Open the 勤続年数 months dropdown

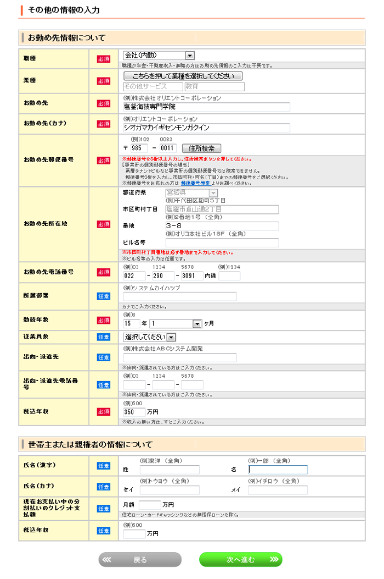pos(176,324)
